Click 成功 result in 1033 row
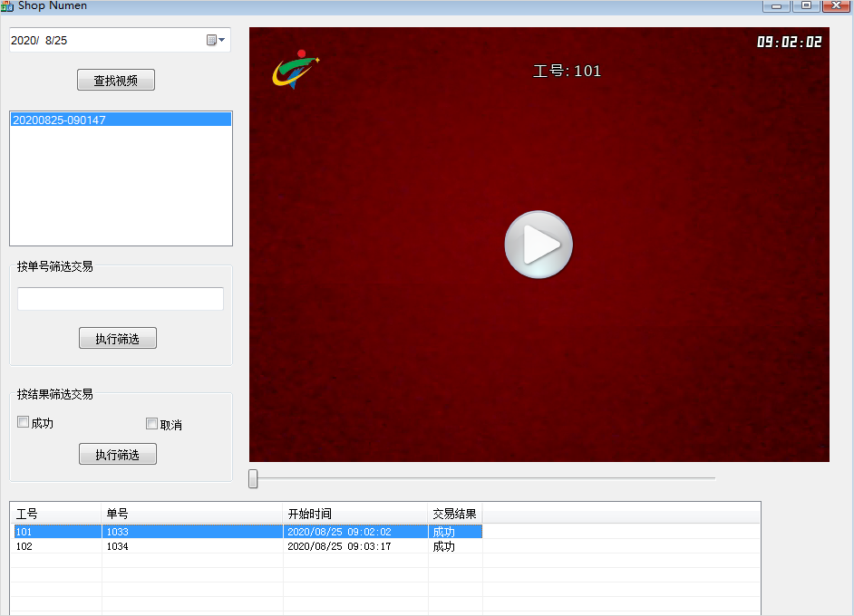 click(455, 532)
